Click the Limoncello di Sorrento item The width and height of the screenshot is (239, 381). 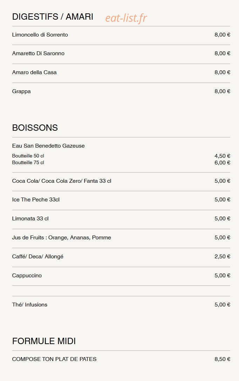point(40,35)
